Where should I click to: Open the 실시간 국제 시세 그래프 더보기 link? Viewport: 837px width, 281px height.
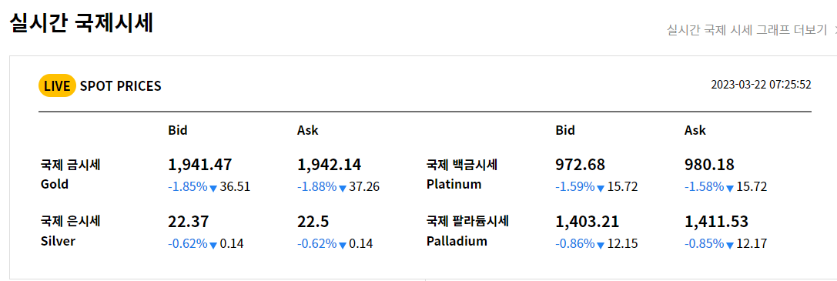[748, 30]
